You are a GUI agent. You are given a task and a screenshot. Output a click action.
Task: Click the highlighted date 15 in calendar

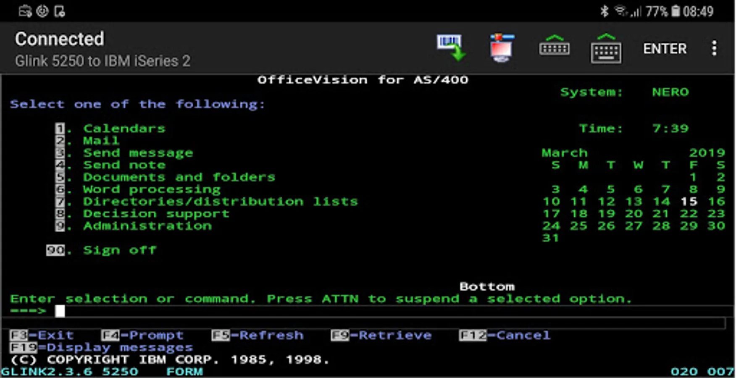pos(689,201)
